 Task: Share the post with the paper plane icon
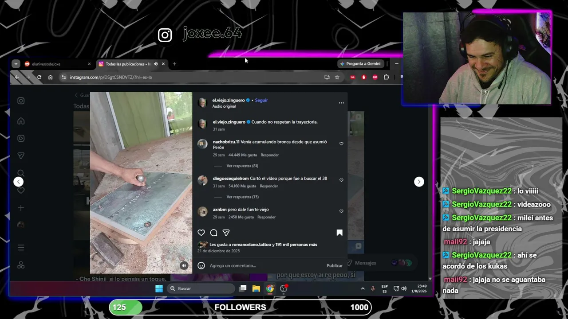click(x=226, y=233)
